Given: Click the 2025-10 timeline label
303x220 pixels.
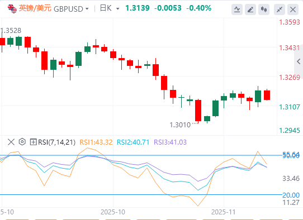Looking at the screenshot, I should (x=113, y=212).
